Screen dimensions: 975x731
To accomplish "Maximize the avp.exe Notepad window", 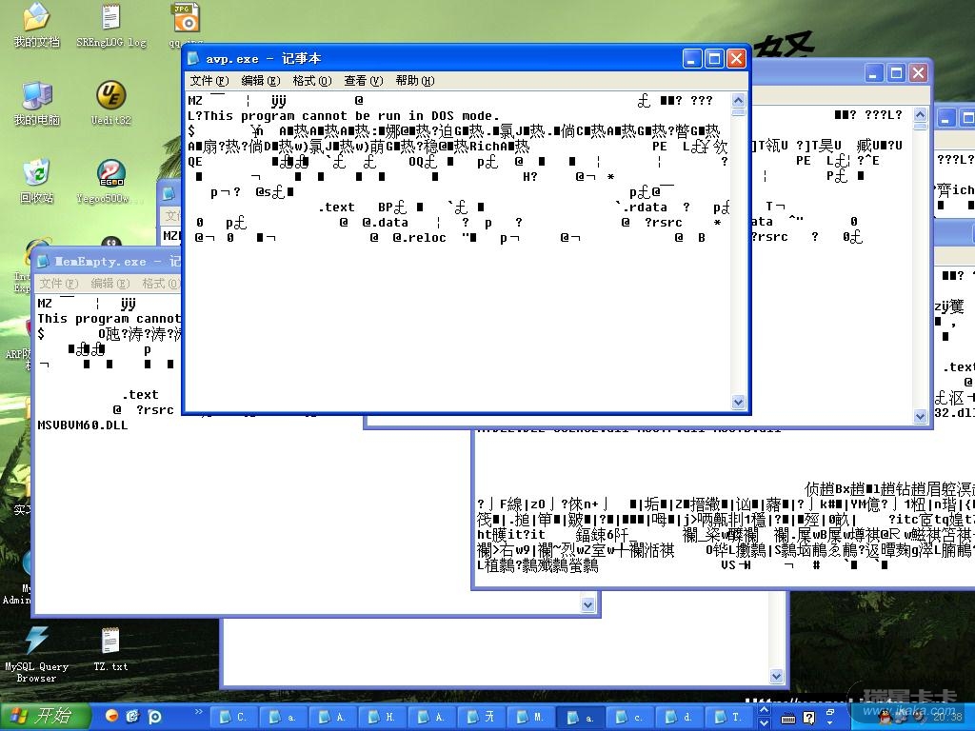I will (714, 58).
